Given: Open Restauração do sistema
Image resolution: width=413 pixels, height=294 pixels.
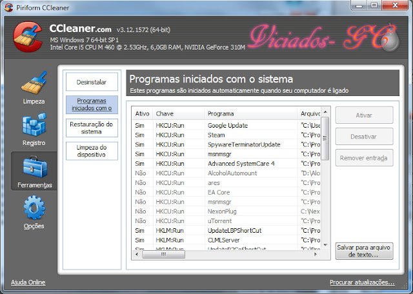Looking at the screenshot, I should [x=92, y=128].
